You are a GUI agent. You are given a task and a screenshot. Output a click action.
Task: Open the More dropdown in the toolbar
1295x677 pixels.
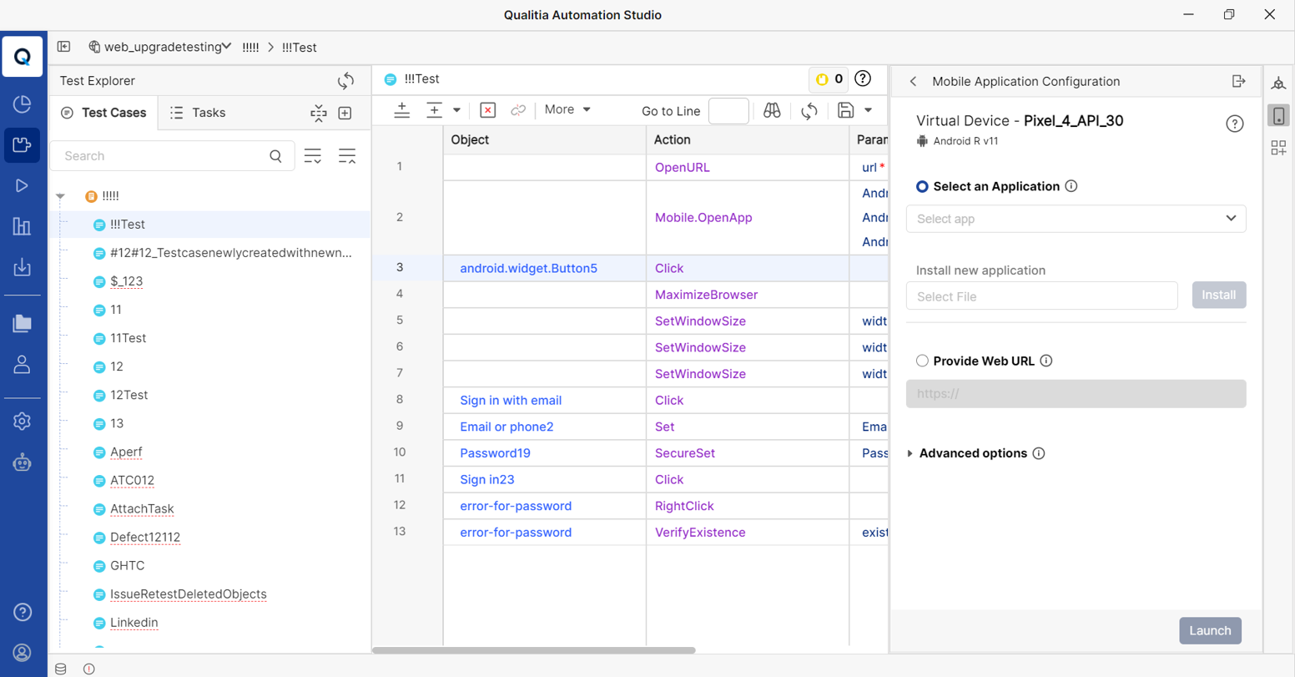point(567,109)
